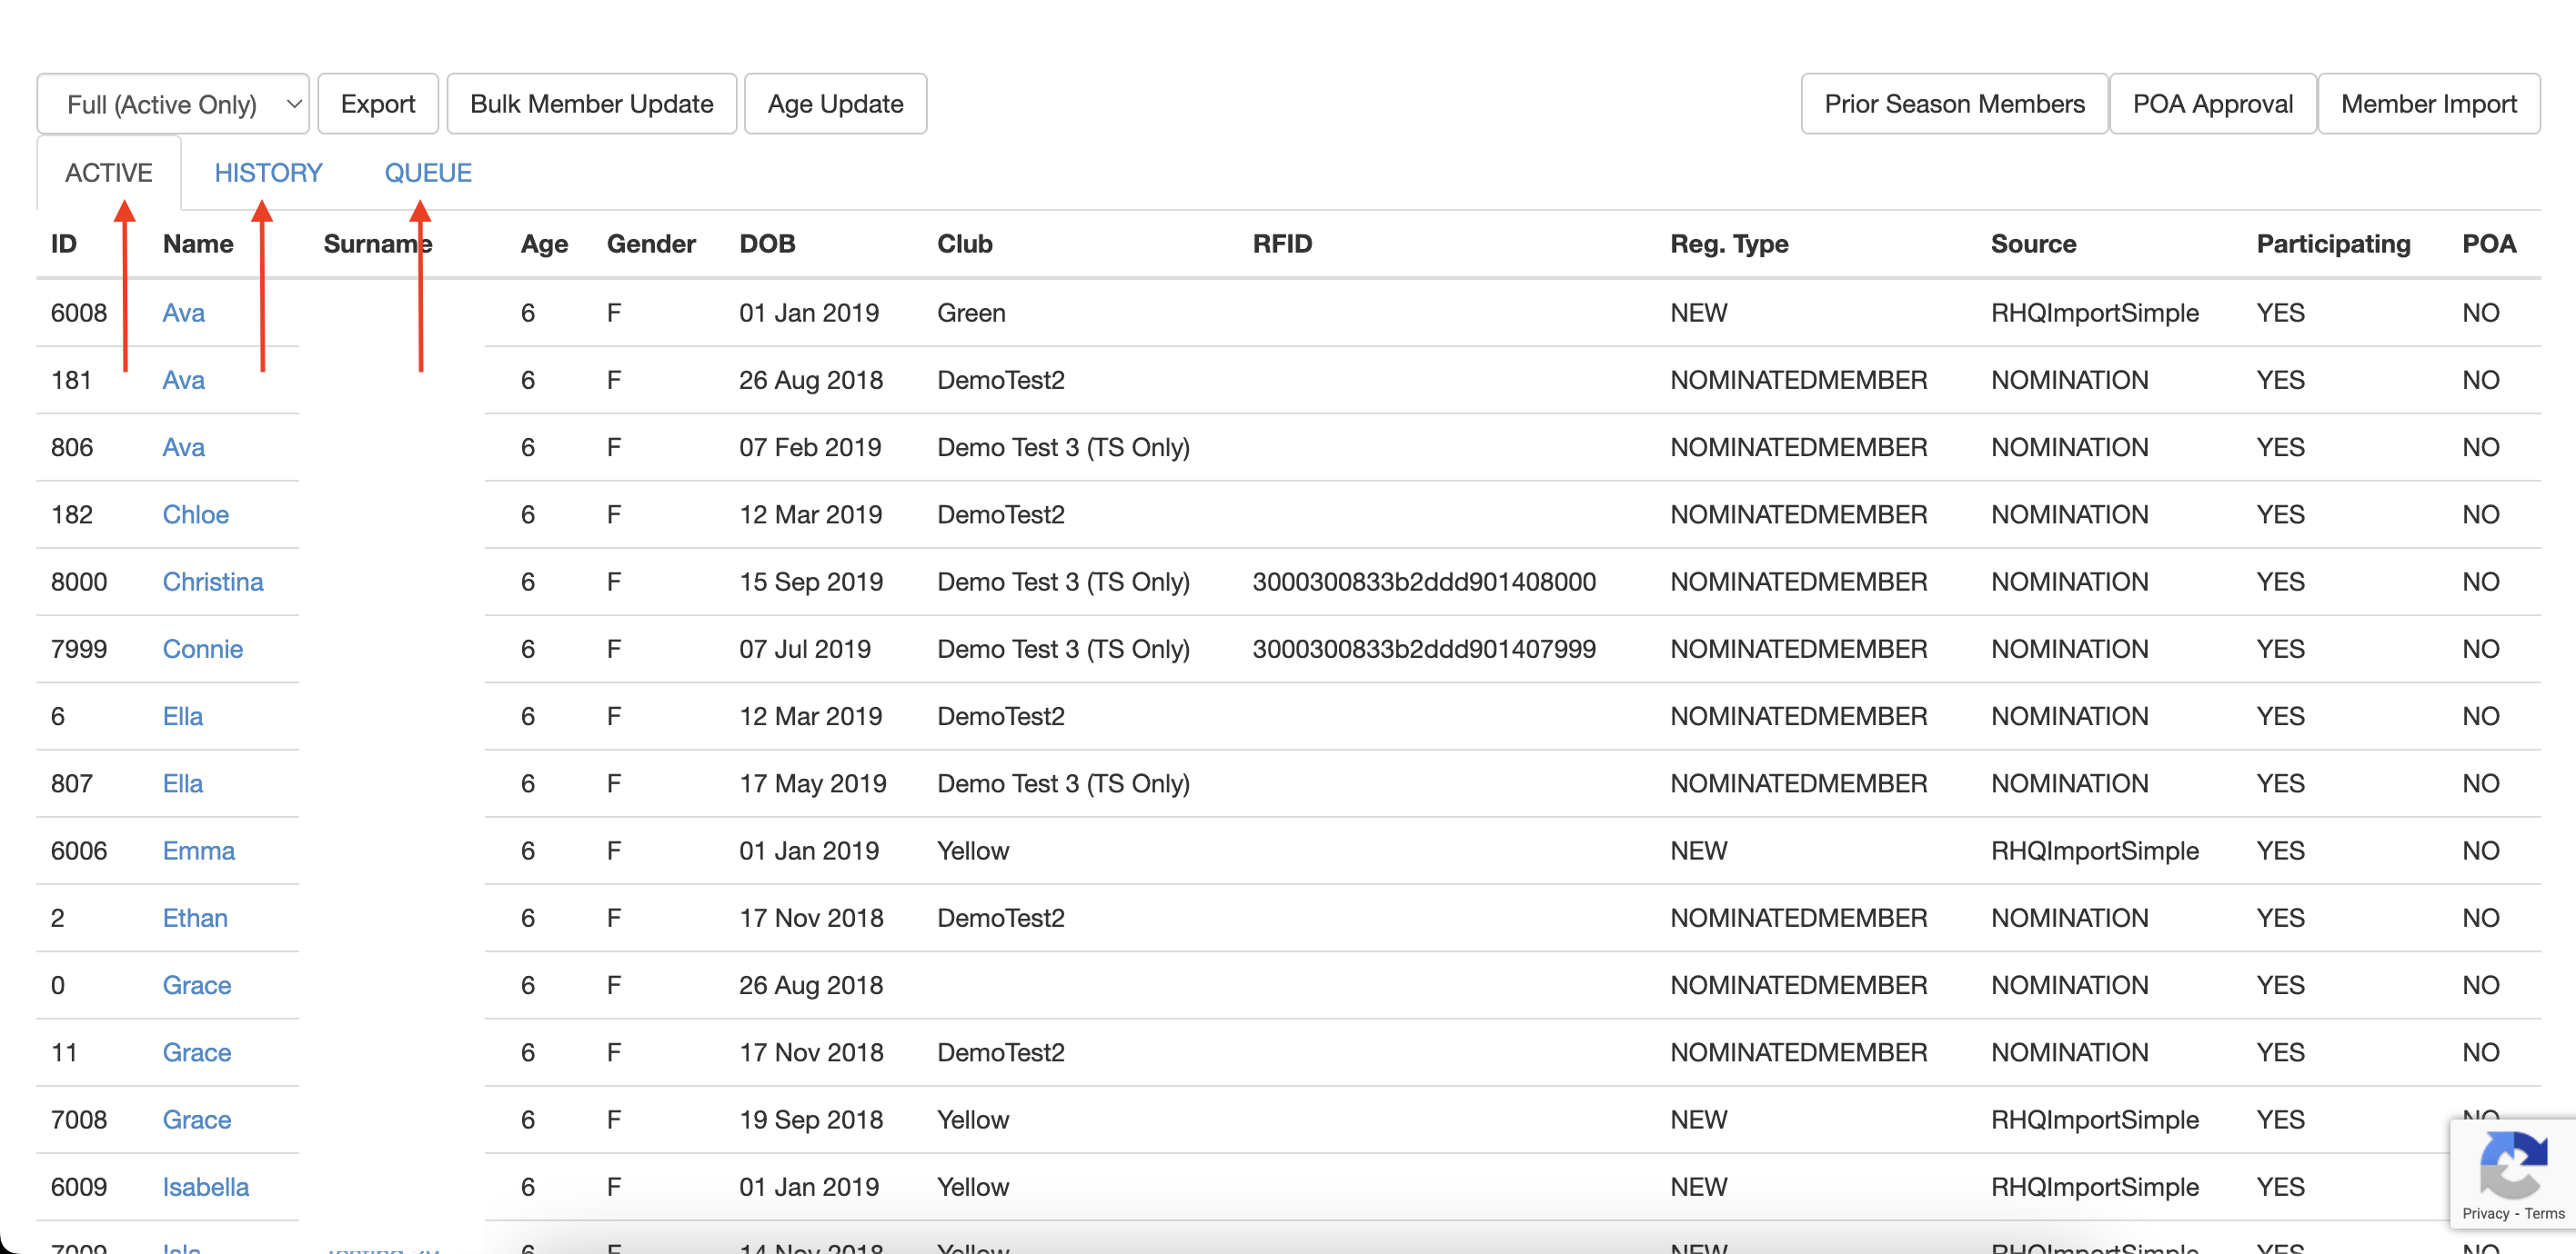Click the Source column header
This screenshot has width=2576, height=1254.
coord(2033,244)
